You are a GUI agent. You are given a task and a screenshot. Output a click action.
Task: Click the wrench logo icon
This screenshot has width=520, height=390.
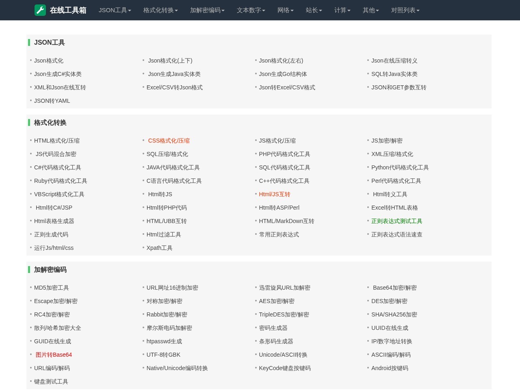pyautogui.click(x=40, y=10)
